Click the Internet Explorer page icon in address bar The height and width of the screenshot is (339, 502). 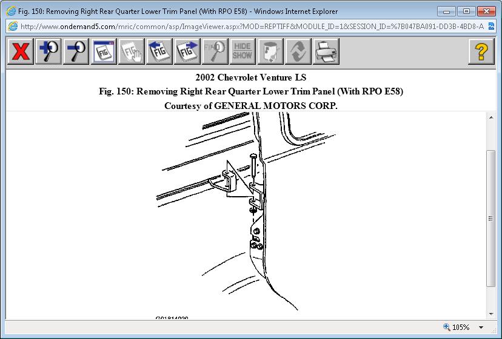(13, 27)
